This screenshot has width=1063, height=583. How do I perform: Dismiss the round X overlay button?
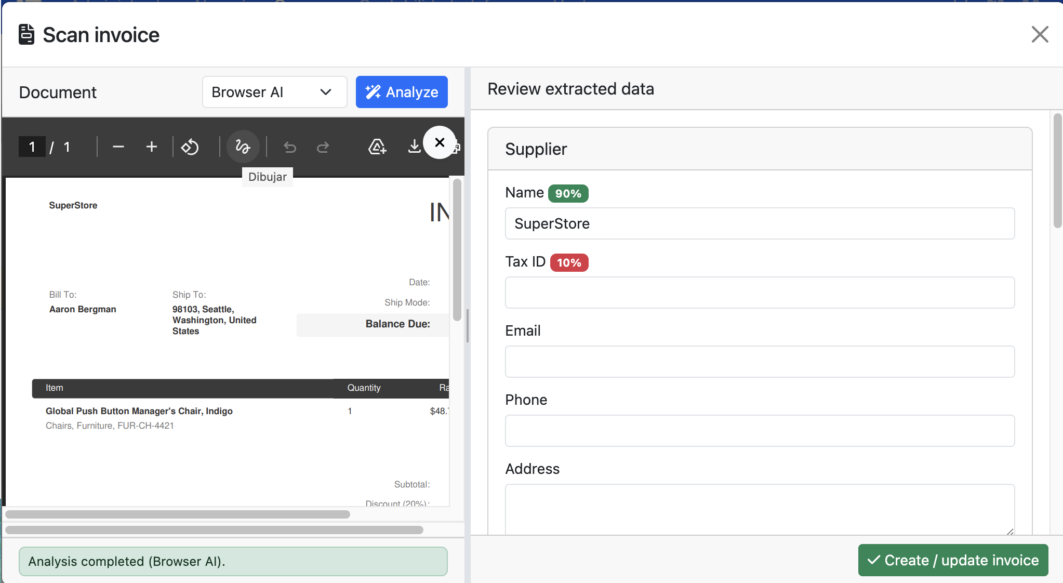click(440, 142)
